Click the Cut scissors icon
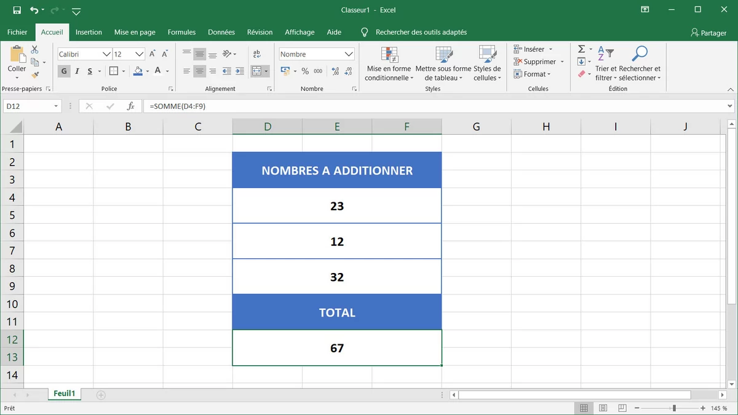This screenshot has width=738, height=415. (x=34, y=50)
